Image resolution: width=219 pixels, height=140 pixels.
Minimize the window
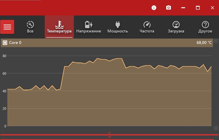click(183, 8)
